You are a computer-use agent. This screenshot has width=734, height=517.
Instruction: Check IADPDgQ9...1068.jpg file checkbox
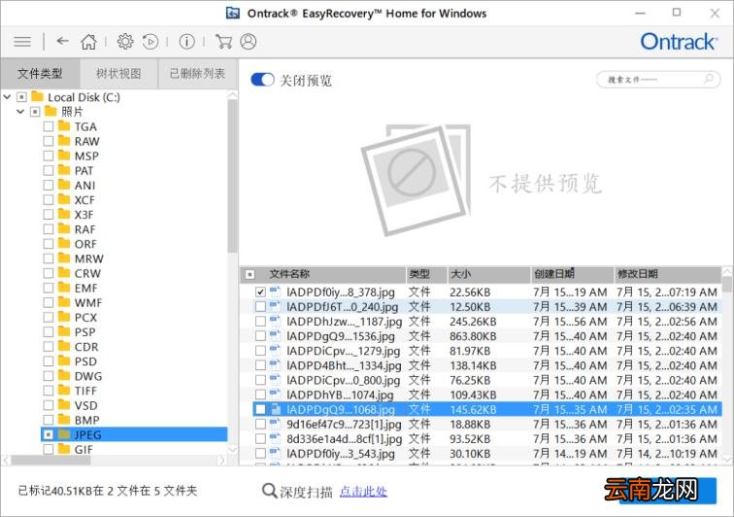[260, 409]
